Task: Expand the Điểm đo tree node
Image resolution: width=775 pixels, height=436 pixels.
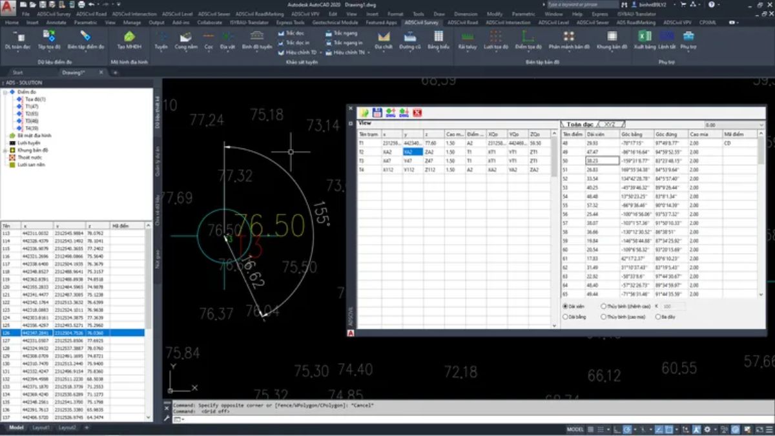Action: (6, 92)
